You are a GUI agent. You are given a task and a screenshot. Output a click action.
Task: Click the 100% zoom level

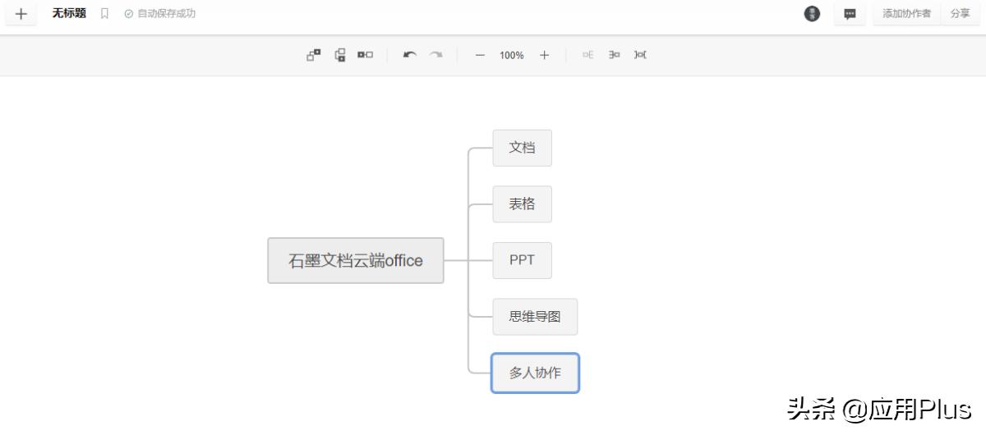pyautogui.click(x=511, y=55)
